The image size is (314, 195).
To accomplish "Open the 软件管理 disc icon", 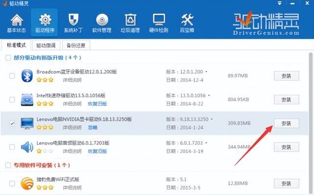I will tap(102, 20).
